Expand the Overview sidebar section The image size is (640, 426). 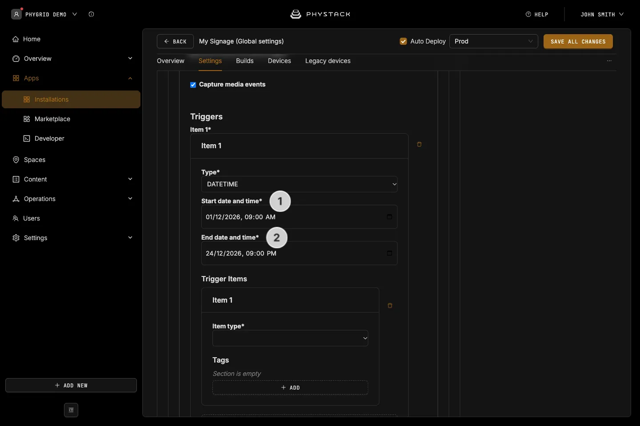[x=130, y=59]
